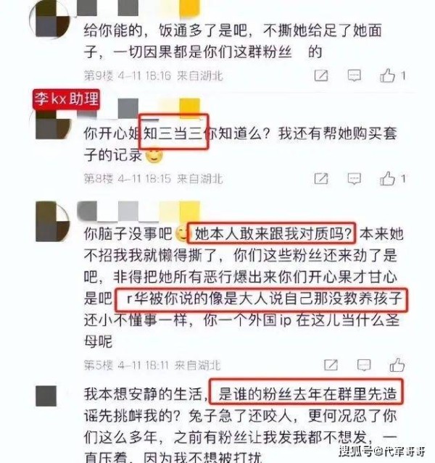Image resolution: width=435 pixels, height=463 pixels.
Task: Open reply bubble on 第5楼 comment
Action: 364,365
